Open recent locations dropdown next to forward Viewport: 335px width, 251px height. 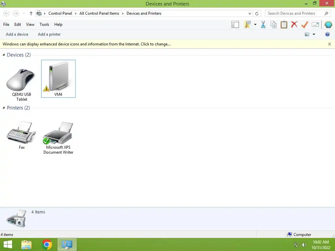24,13
